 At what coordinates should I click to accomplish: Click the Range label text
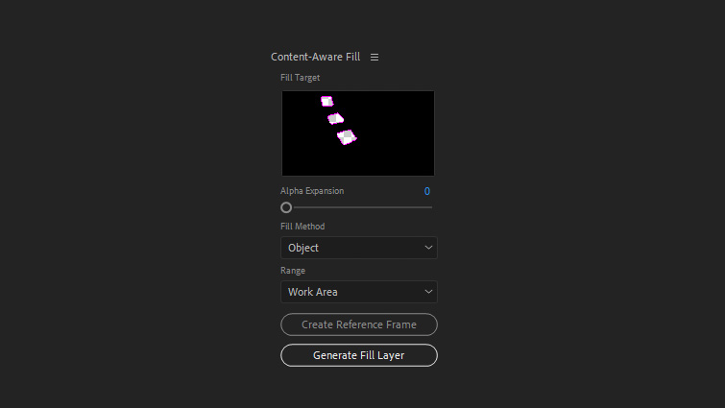coord(293,271)
